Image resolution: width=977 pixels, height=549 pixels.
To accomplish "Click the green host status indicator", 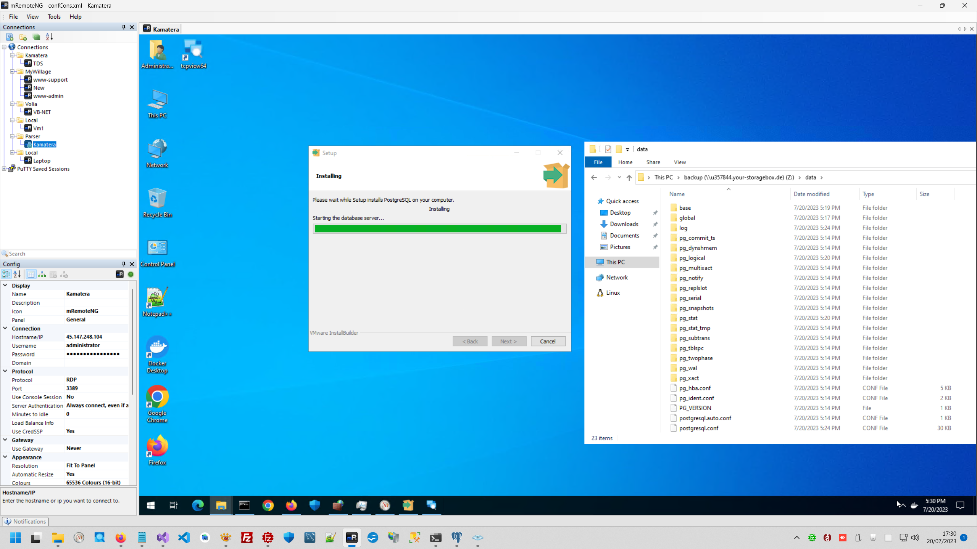I will [131, 274].
